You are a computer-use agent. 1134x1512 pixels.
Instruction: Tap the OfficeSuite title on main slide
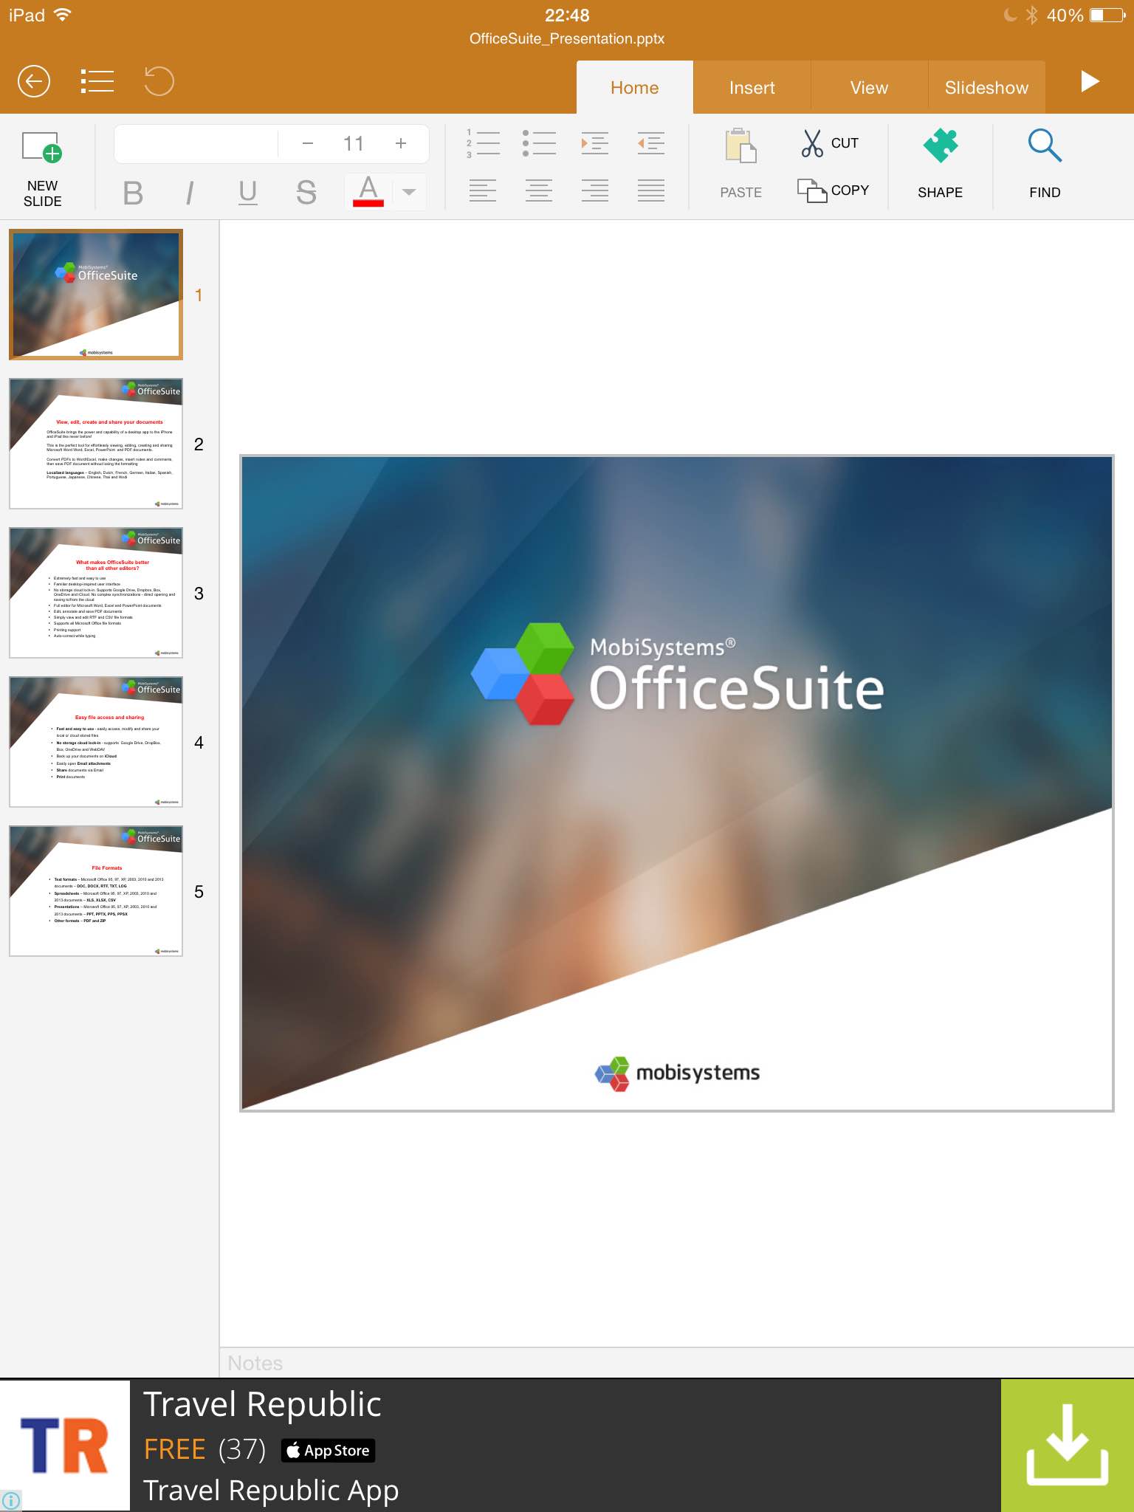coord(736,688)
